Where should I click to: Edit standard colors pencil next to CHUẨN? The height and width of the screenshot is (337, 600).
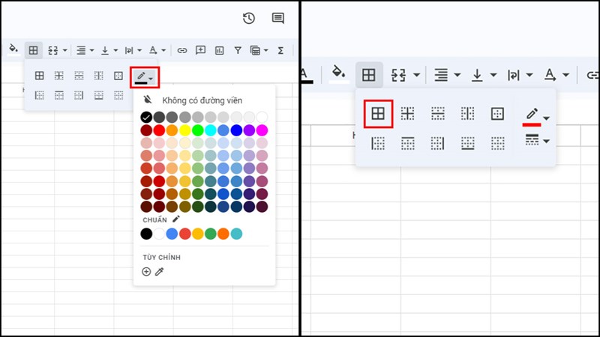(176, 219)
